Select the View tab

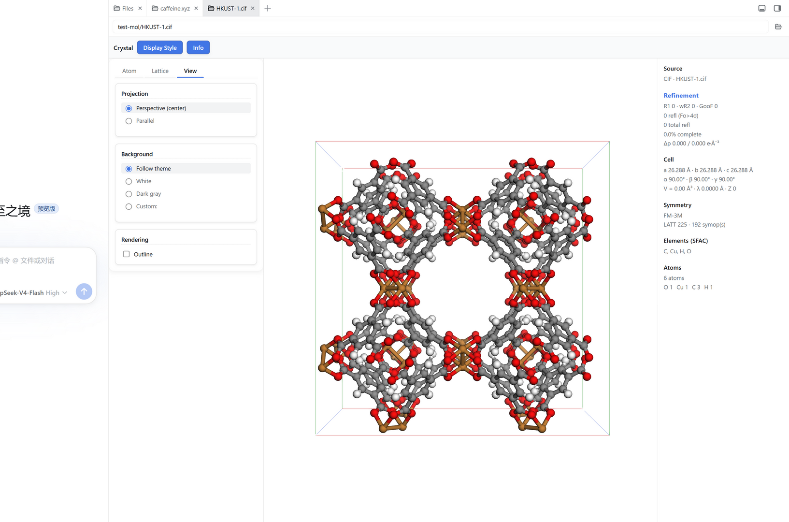coord(190,71)
